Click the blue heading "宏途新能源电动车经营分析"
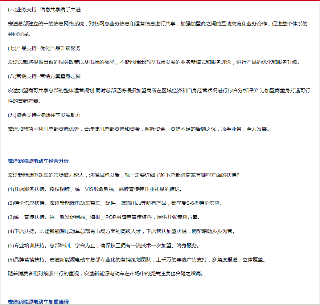The image size is (320, 305). tap(38, 161)
